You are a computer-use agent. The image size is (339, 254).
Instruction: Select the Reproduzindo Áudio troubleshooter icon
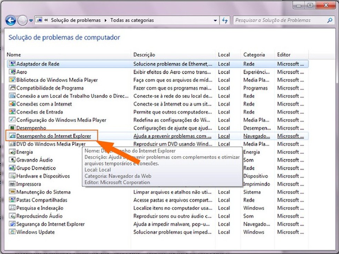tap(12, 216)
